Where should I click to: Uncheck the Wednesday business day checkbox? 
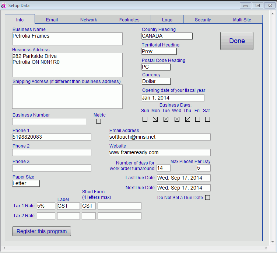[177, 119]
